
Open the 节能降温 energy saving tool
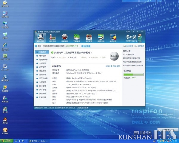[77, 38]
